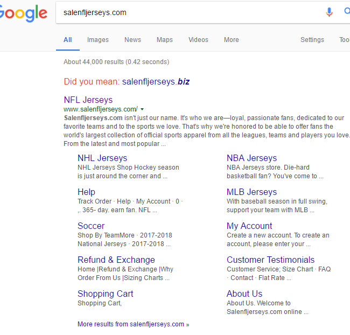The image size is (350, 335).
Task: Click the Home Refund & Exchange Why snippet
Action: tap(125, 274)
